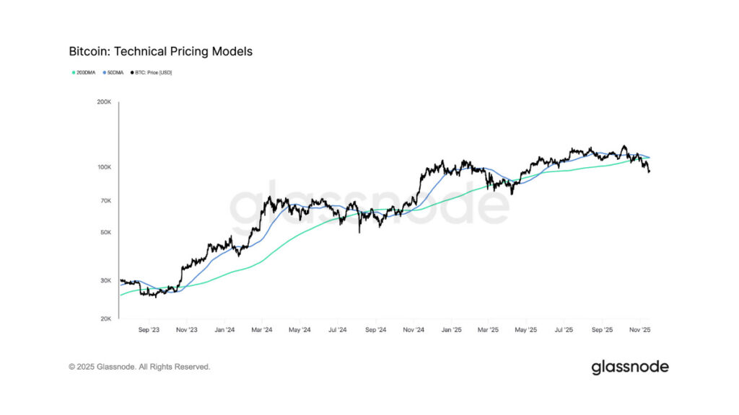Toggle the 50DMA legend label
Screen dimensions: 739x415
(116, 73)
